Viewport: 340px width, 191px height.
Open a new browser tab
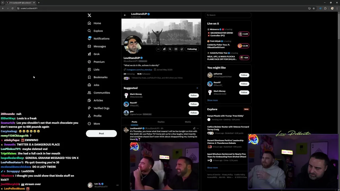pos(39,3)
